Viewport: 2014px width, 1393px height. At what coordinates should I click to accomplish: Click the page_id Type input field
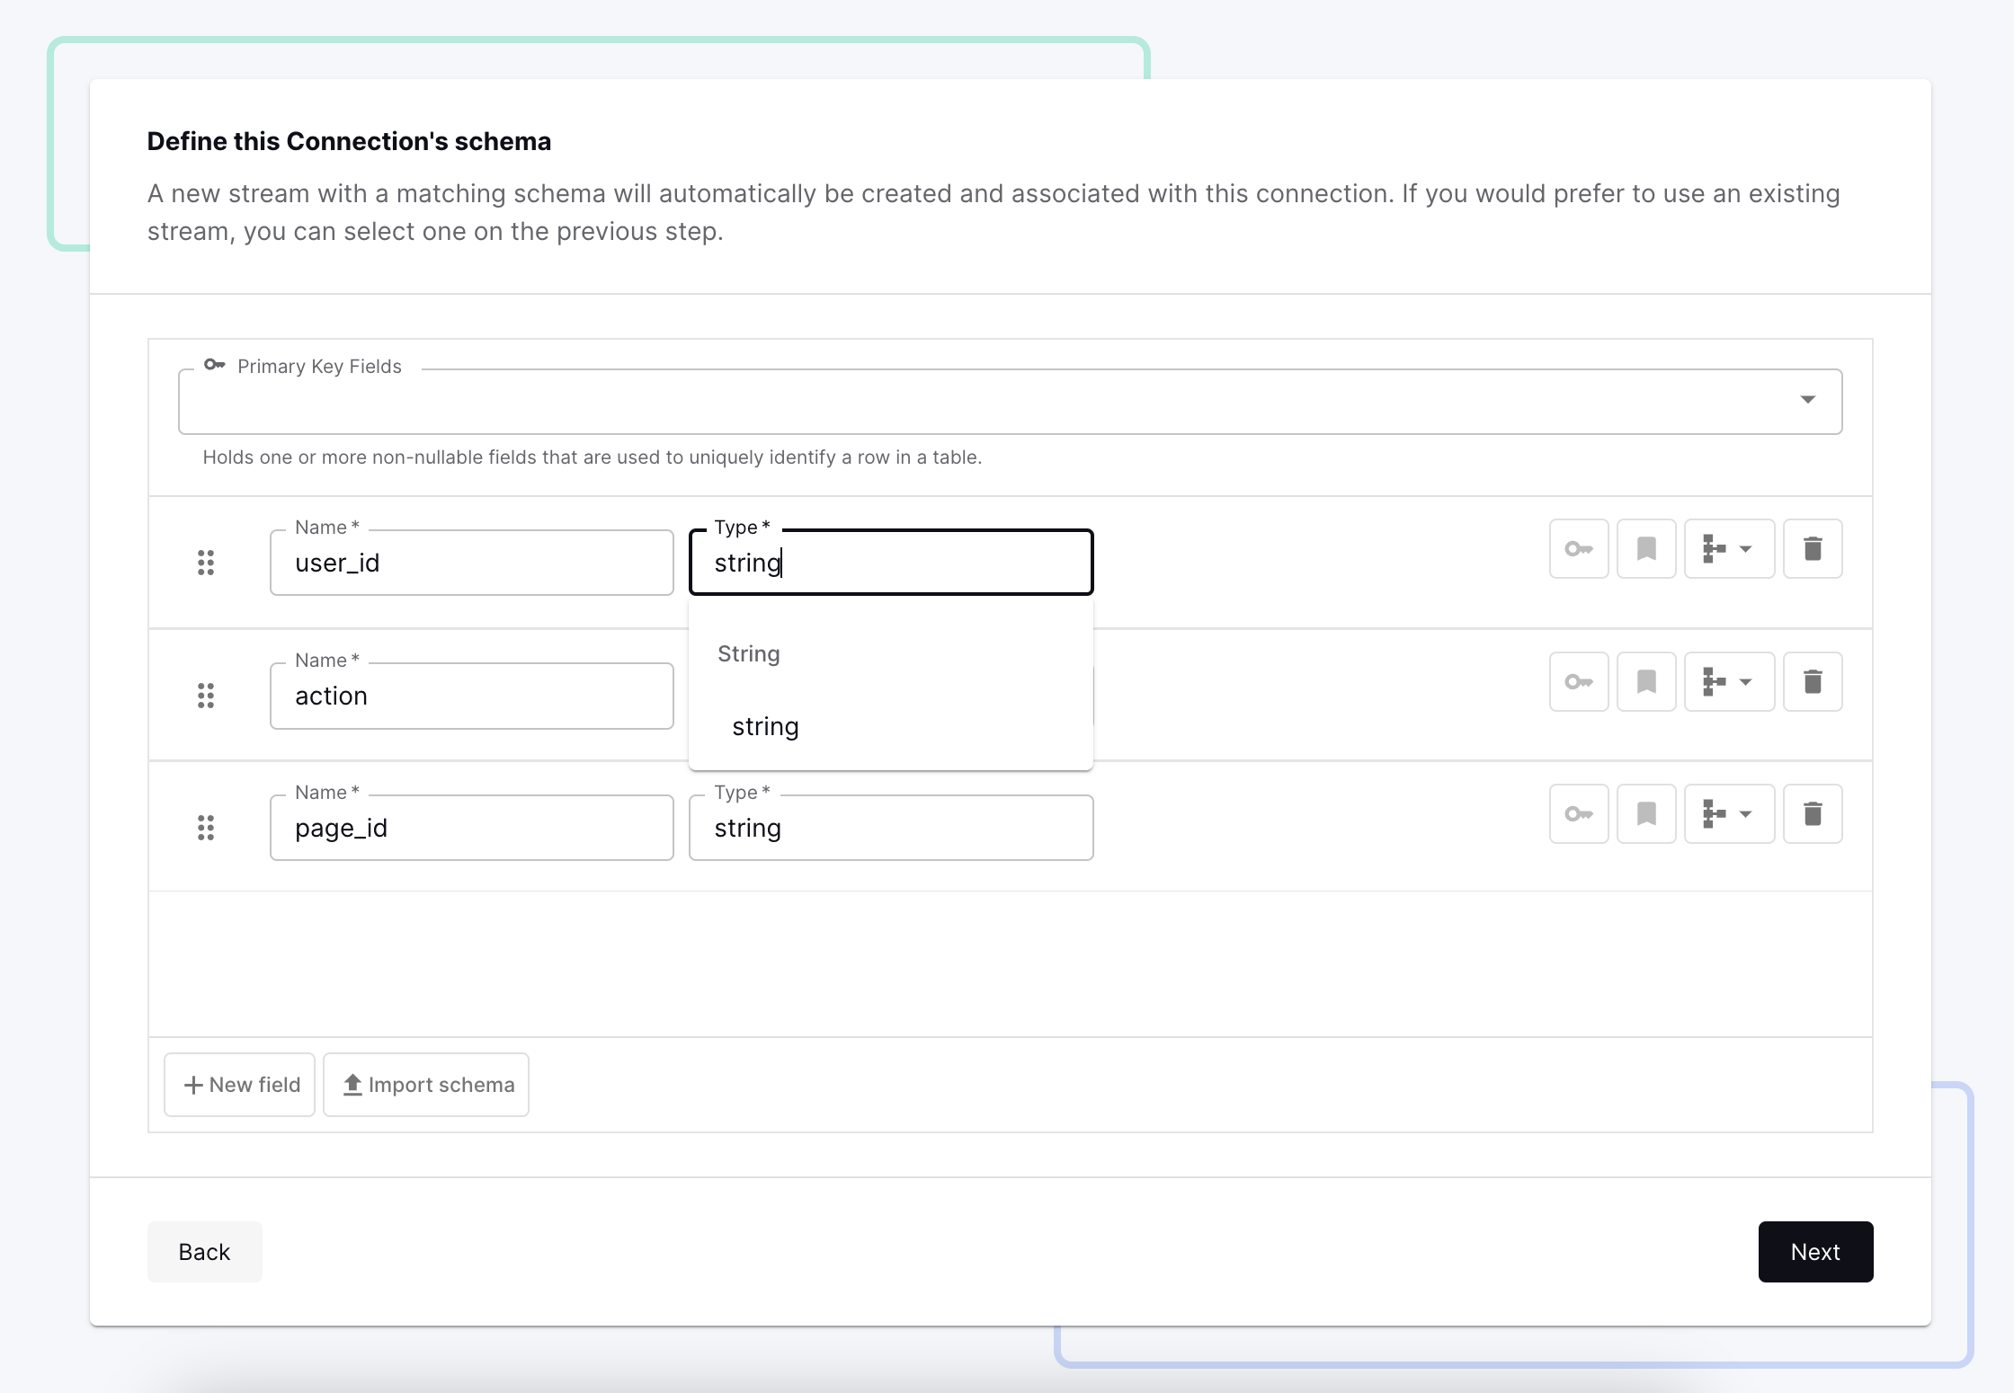[890, 828]
